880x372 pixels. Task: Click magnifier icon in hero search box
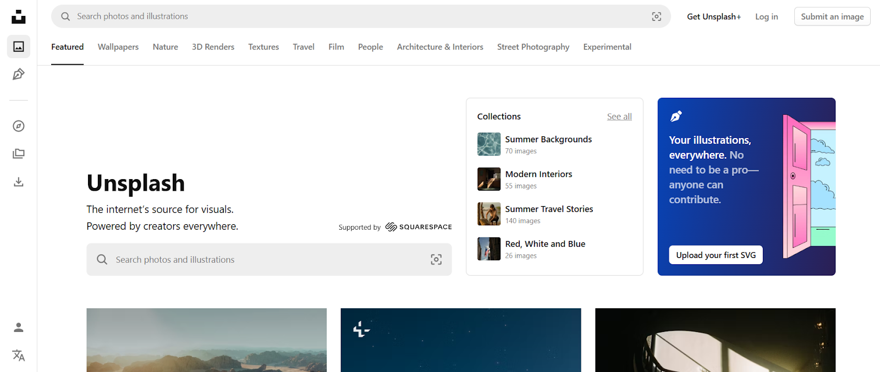[x=102, y=259]
